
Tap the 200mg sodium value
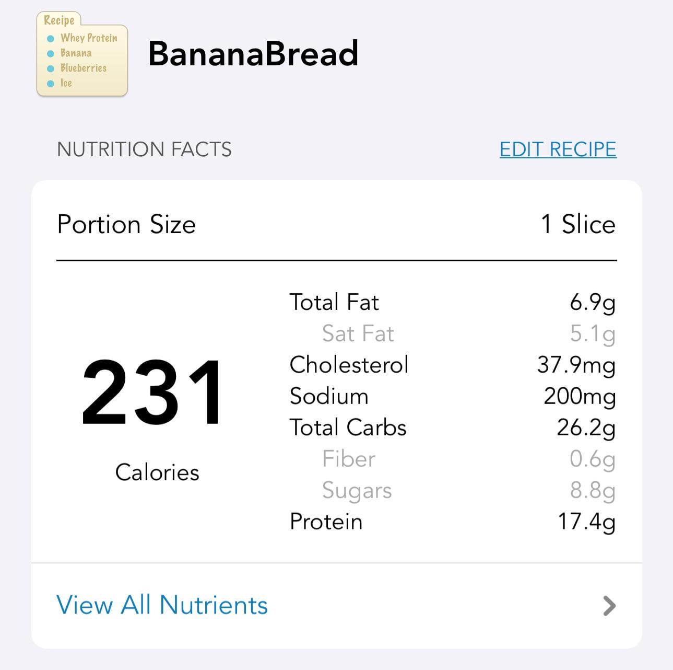coord(580,397)
